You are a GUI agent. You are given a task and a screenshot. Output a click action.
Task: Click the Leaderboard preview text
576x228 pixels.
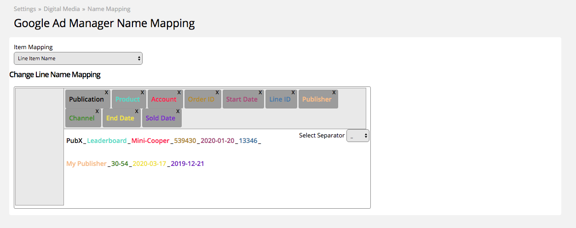[107, 141]
